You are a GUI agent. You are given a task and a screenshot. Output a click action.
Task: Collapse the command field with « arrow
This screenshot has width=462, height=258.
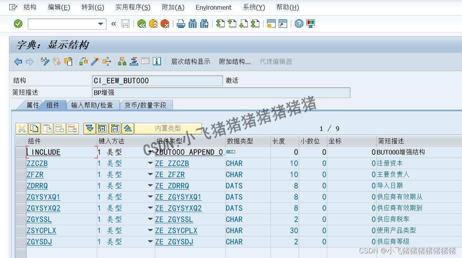click(113, 24)
